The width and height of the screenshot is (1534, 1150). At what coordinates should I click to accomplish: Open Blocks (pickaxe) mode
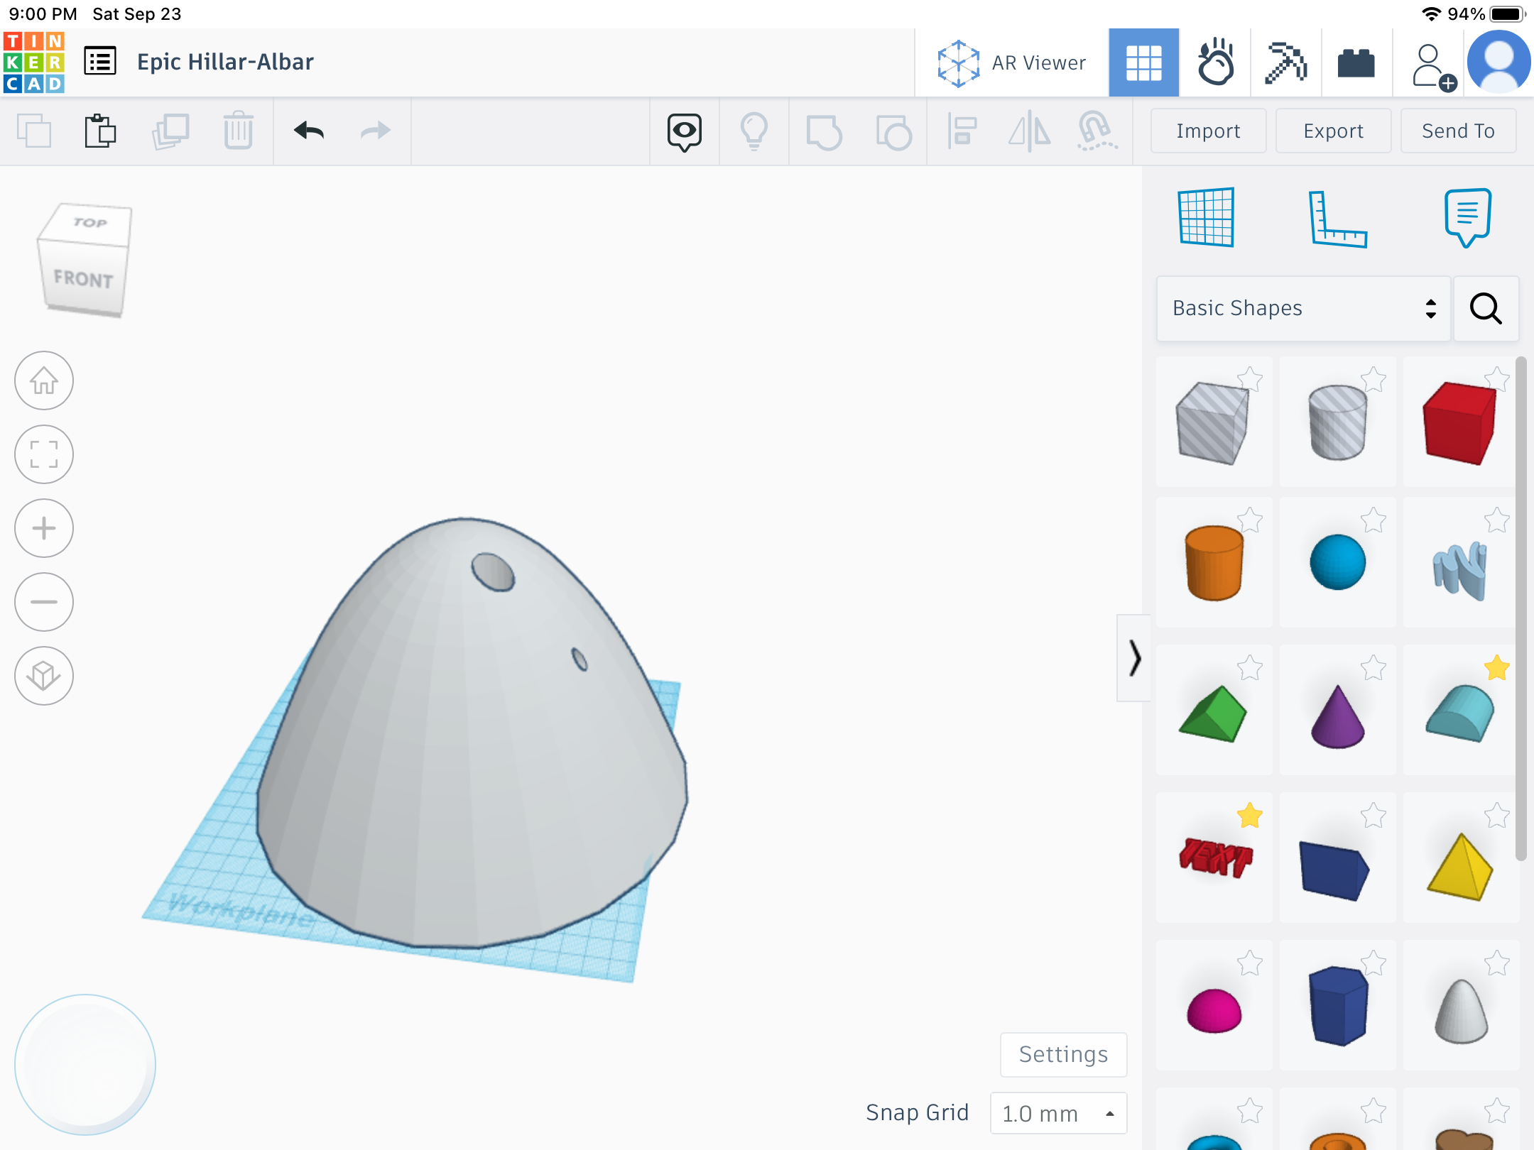click(x=1285, y=62)
